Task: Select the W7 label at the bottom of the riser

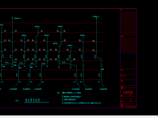Action: 74,82
